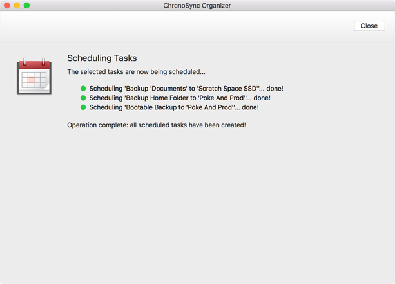Minimize window with yellow traffic light
395x284 pixels.
(x=17, y=5)
